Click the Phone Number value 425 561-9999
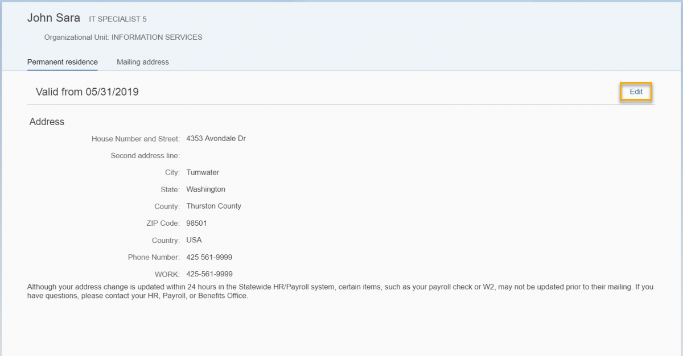The width and height of the screenshot is (683, 356). (209, 257)
